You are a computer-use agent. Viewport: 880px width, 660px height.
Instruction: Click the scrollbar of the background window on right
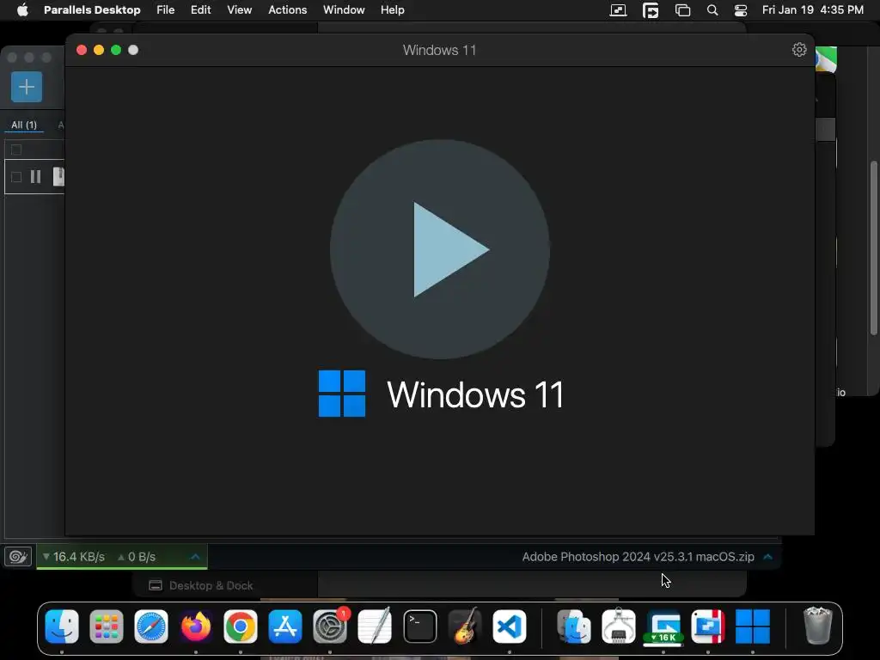pos(874,248)
